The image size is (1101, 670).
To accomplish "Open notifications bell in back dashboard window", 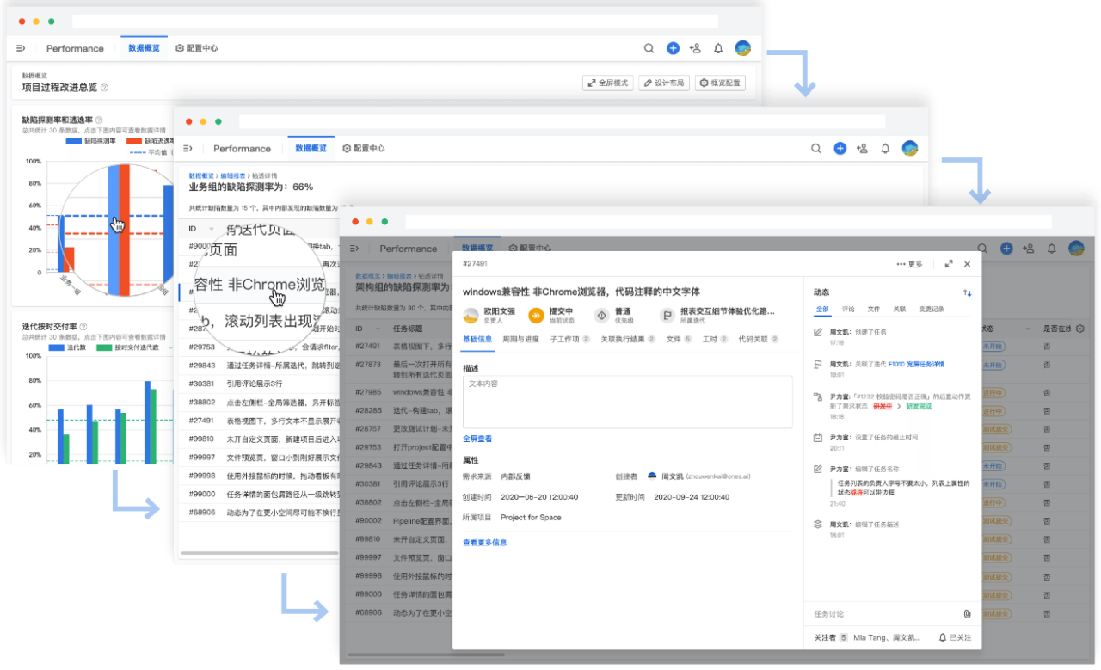I will 718,49.
